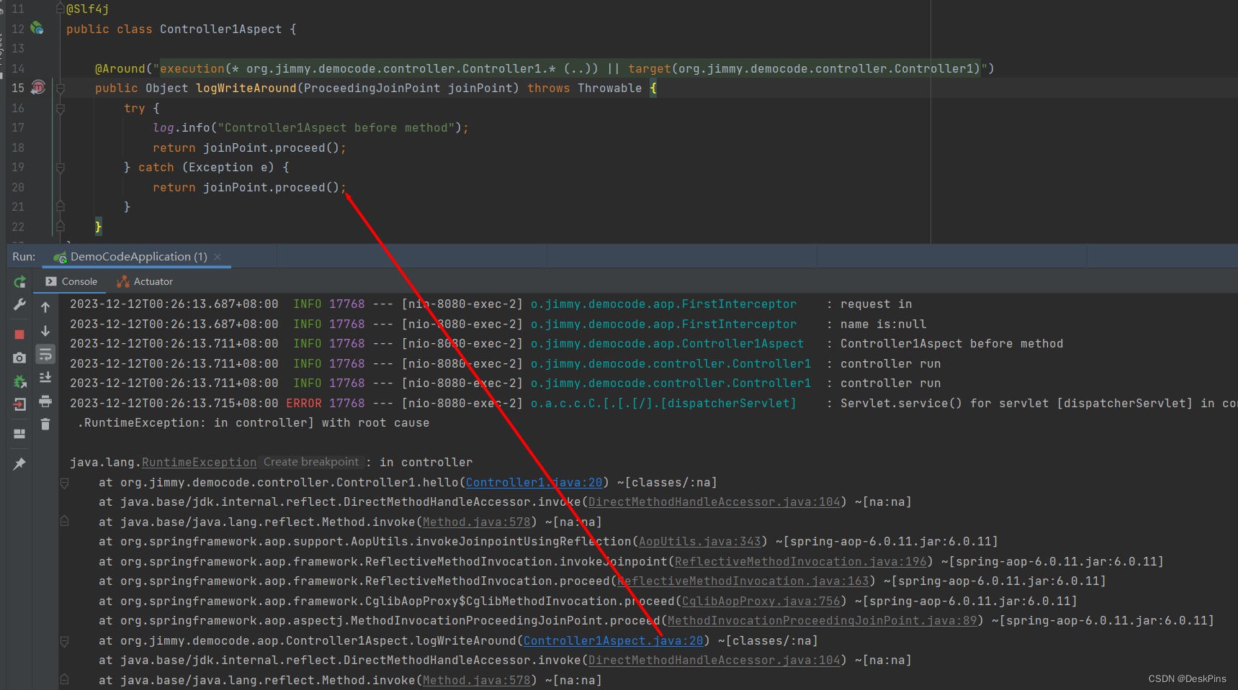Open the last Method.java:578 link
This screenshot has height=690, width=1238.
(x=476, y=681)
